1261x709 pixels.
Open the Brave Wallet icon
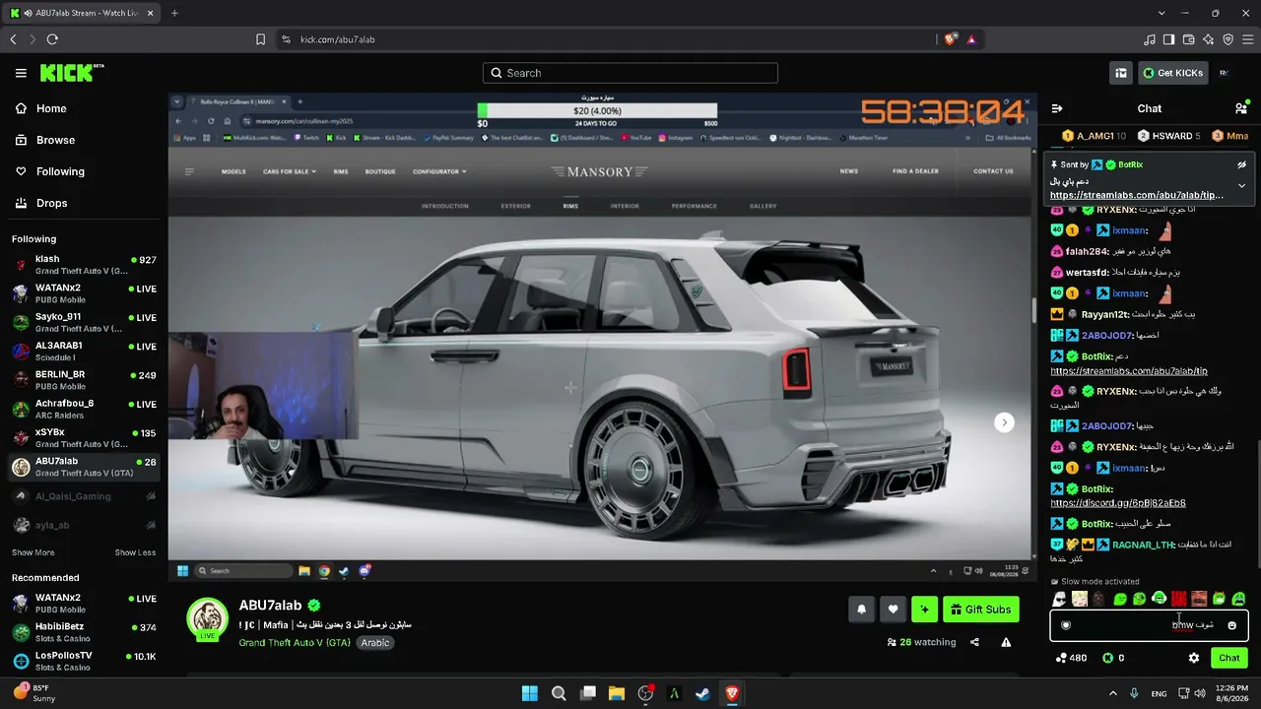[x=1189, y=39]
